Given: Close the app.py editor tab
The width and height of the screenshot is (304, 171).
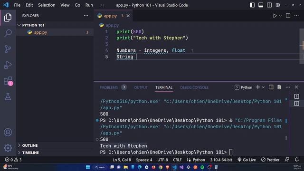Looking at the screenshot, I should 128,16.
